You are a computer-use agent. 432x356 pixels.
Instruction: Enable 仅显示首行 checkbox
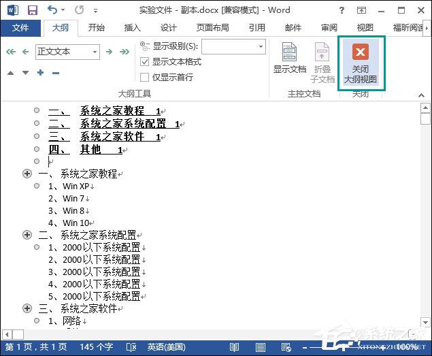click(145, 77)
